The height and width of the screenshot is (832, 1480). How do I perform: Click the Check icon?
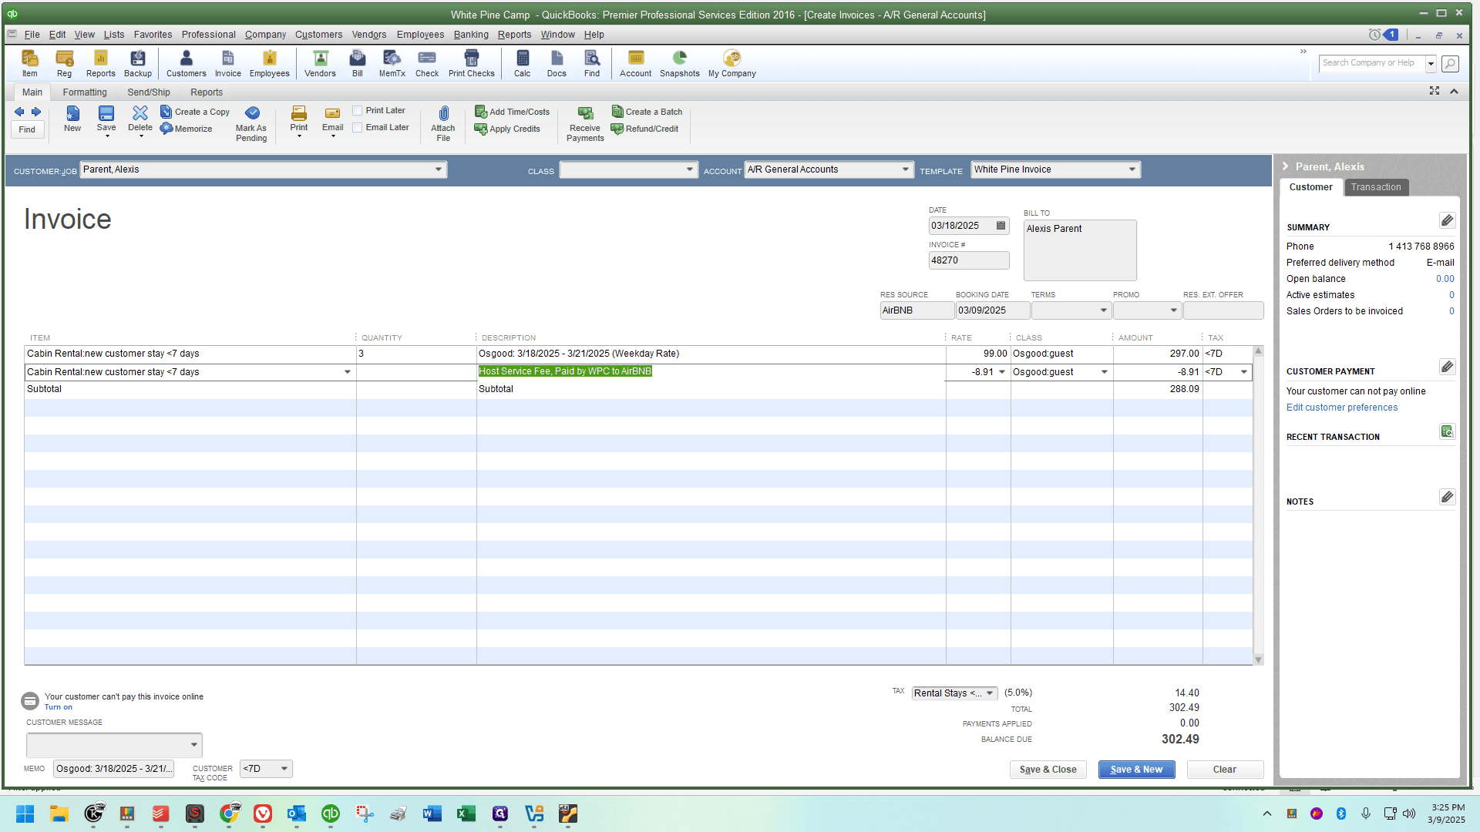(x=426, y=63)
